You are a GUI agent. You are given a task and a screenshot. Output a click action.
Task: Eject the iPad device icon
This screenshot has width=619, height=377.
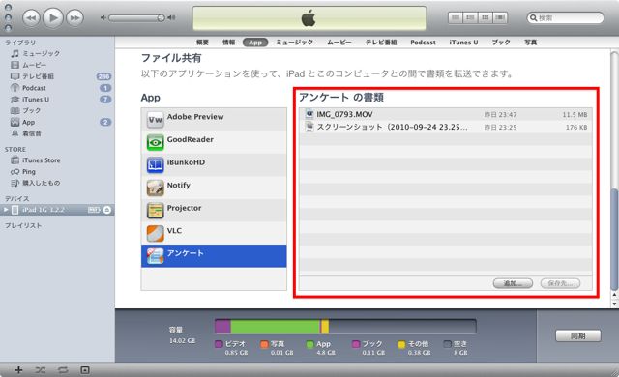tap(107, 210)
